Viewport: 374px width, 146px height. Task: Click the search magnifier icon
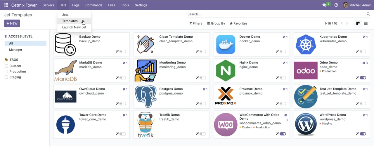click(x=368, y=14)
